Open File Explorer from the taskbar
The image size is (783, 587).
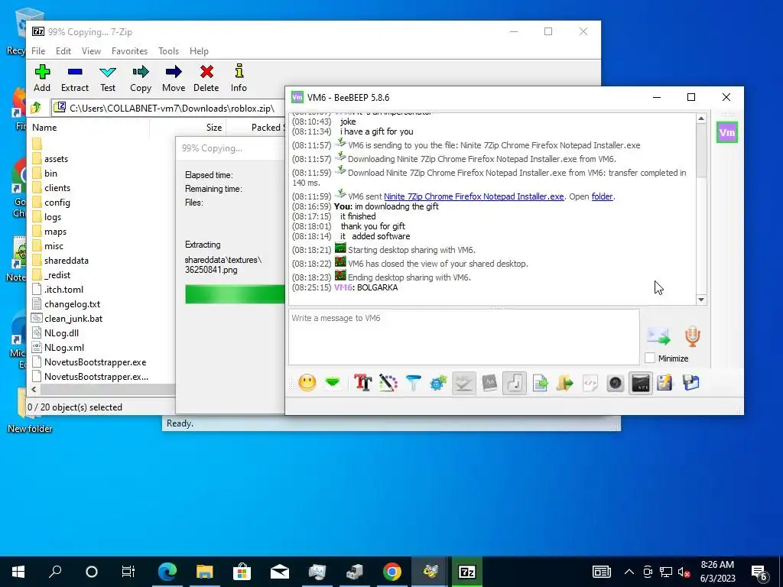pyautogui.click(x=205, y=572)
